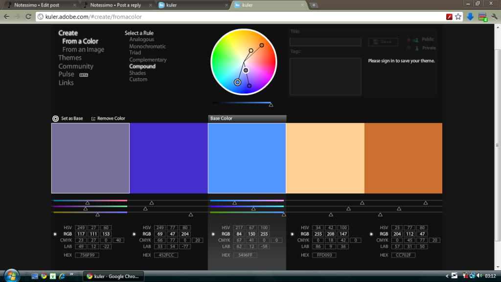Select the burnt orange CC702F swatch
The image size is (501, 282).
tap(403, 158)
